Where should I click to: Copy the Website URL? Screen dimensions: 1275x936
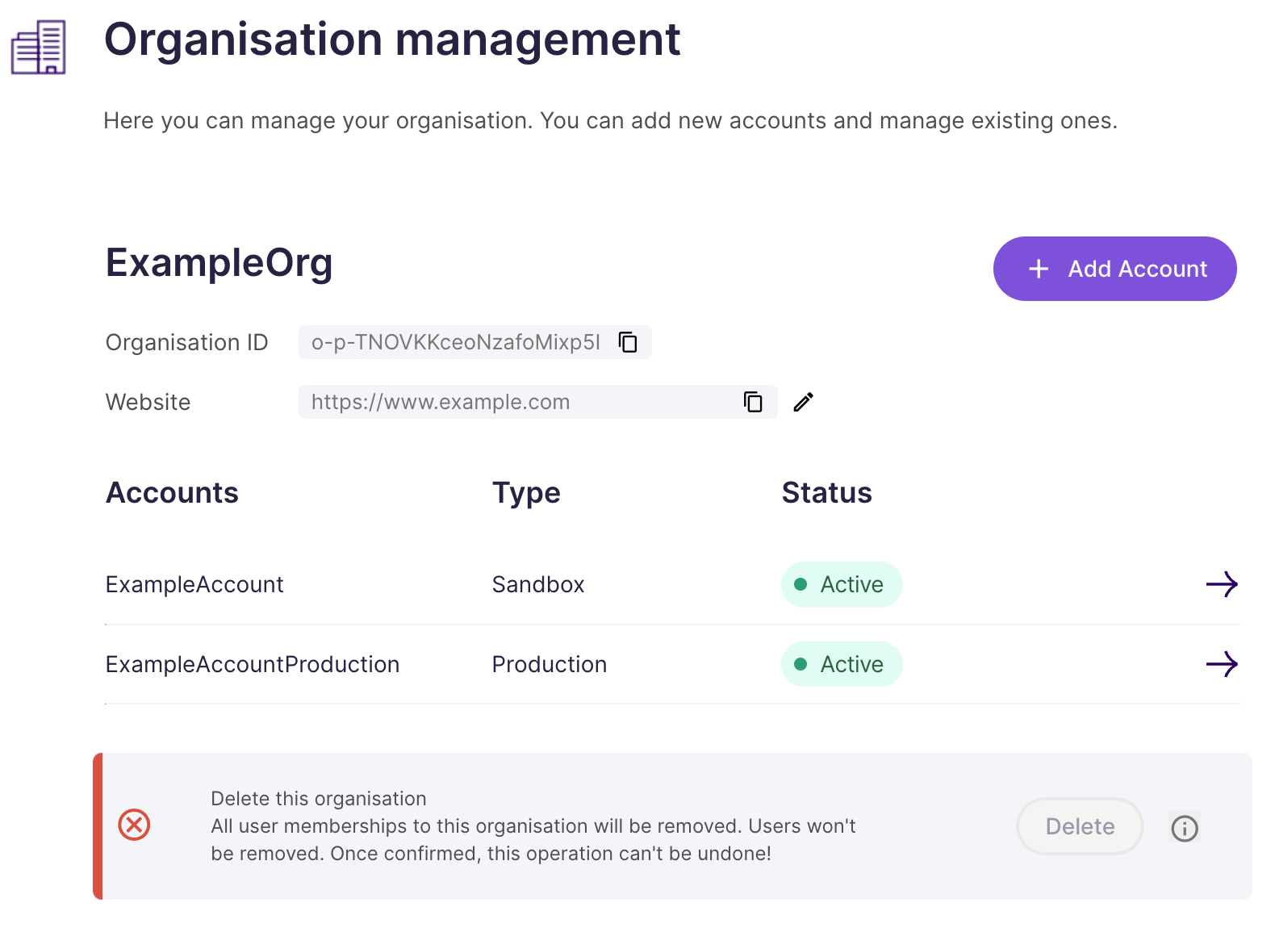(x=753, y=402)
